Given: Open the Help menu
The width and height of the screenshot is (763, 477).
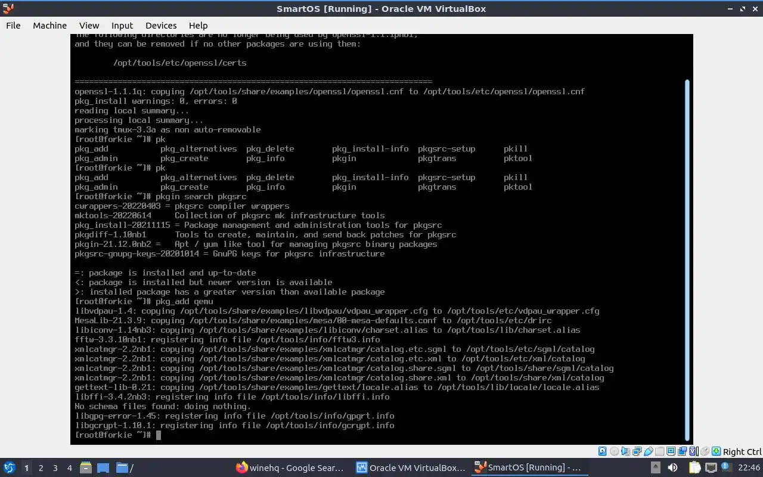Looking at the screenshot, I should pos(198,25).
